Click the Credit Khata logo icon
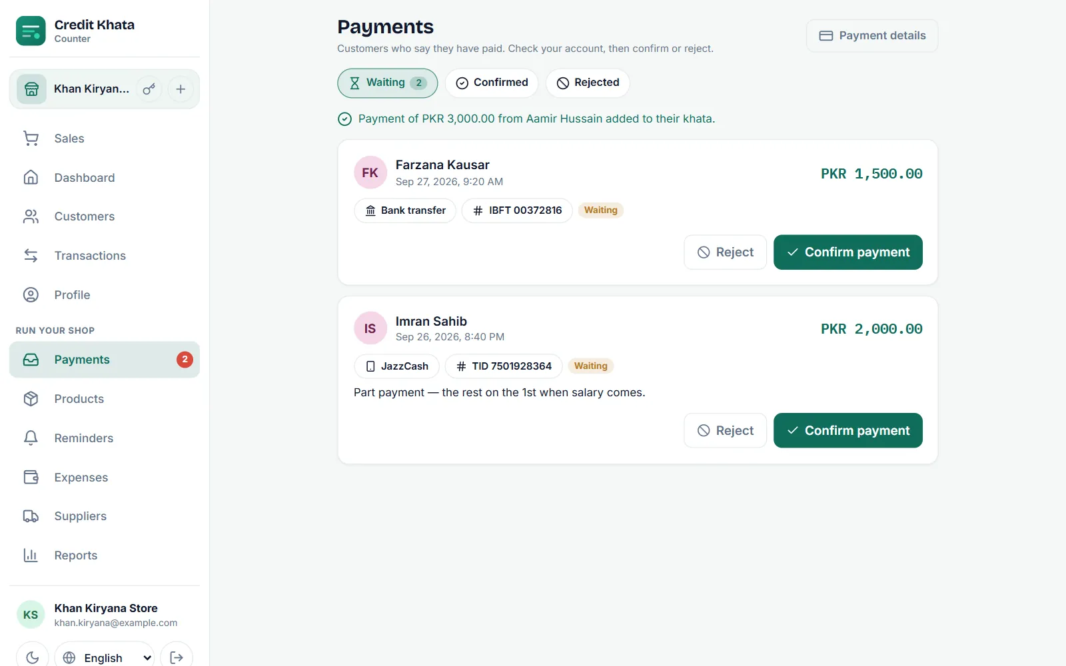The width and height of the screenshot is (1066, 666). coord(31,31)
